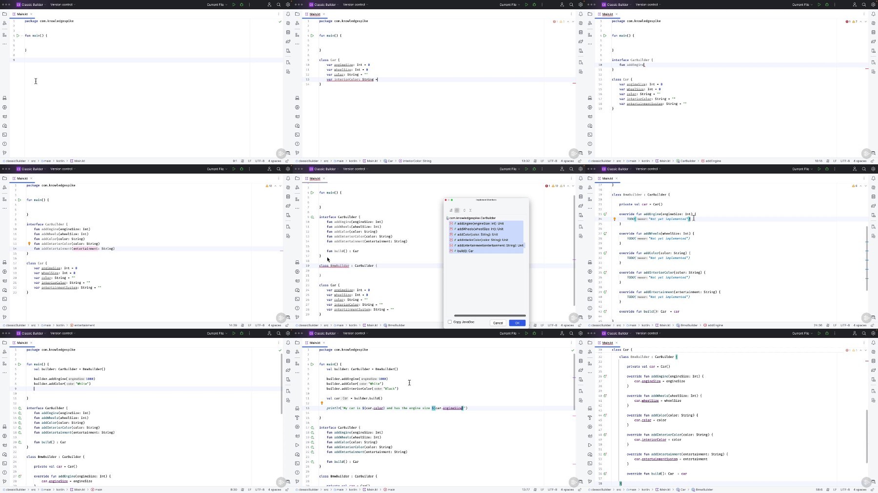The width and height of the screenshot is (878, 493).
Task: Select addWheels(wheelSize: Int): Unit in members list
Action: click(x=486, y=229)
